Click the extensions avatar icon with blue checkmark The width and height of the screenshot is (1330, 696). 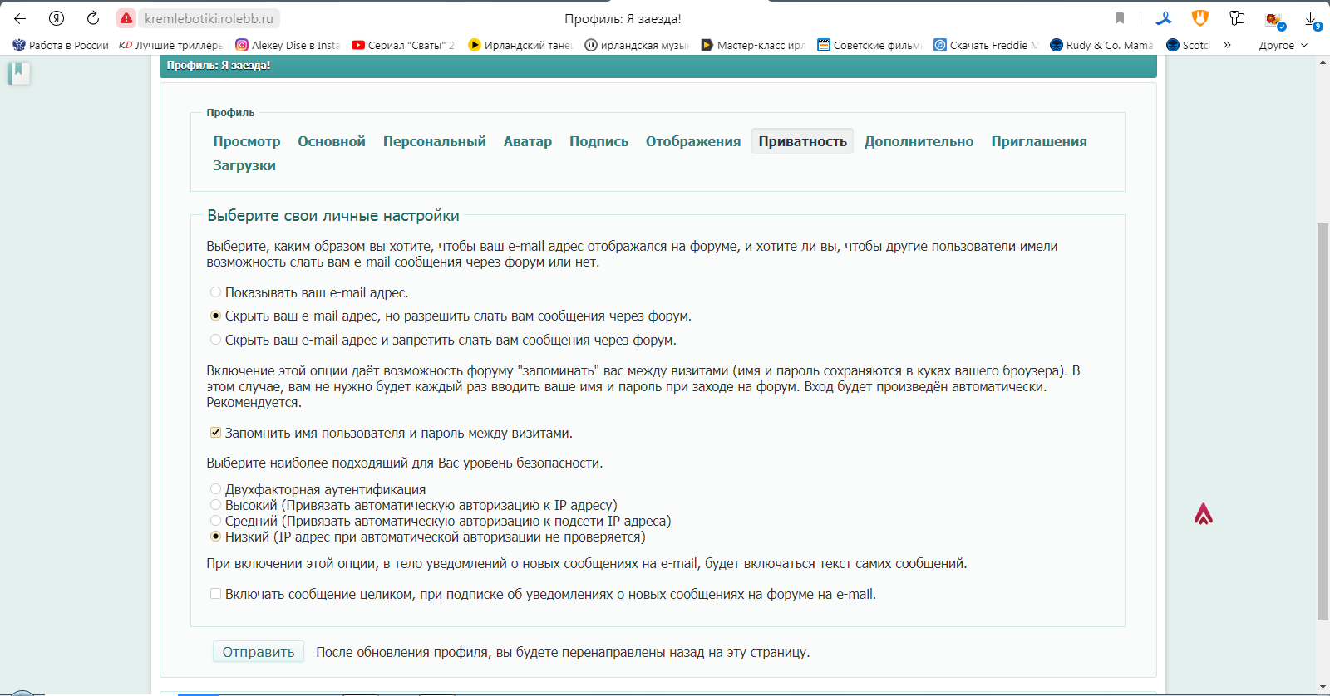click(x=1274, y=19)
